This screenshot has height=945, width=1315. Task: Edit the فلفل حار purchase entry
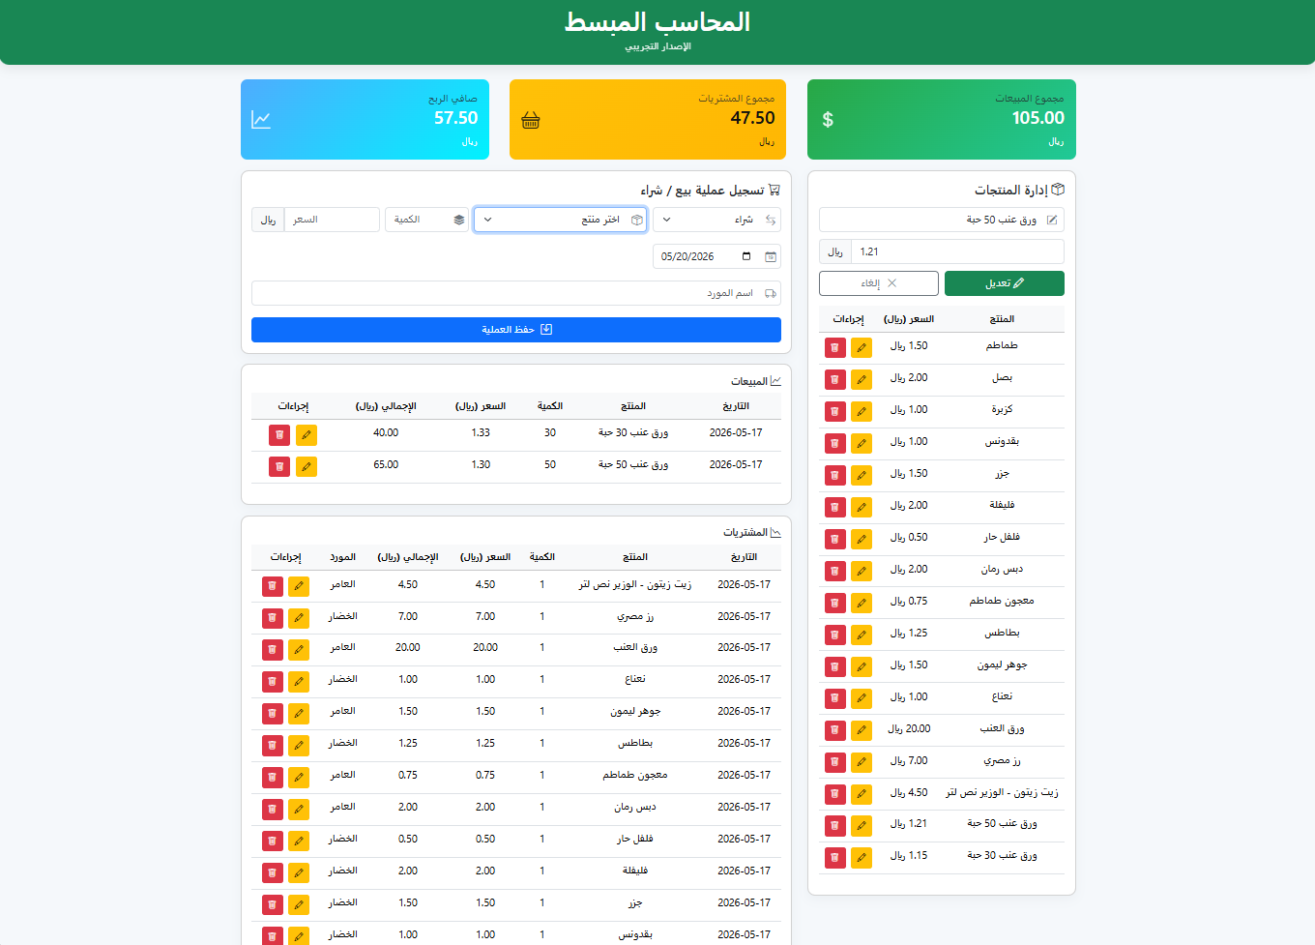(299, 842)
